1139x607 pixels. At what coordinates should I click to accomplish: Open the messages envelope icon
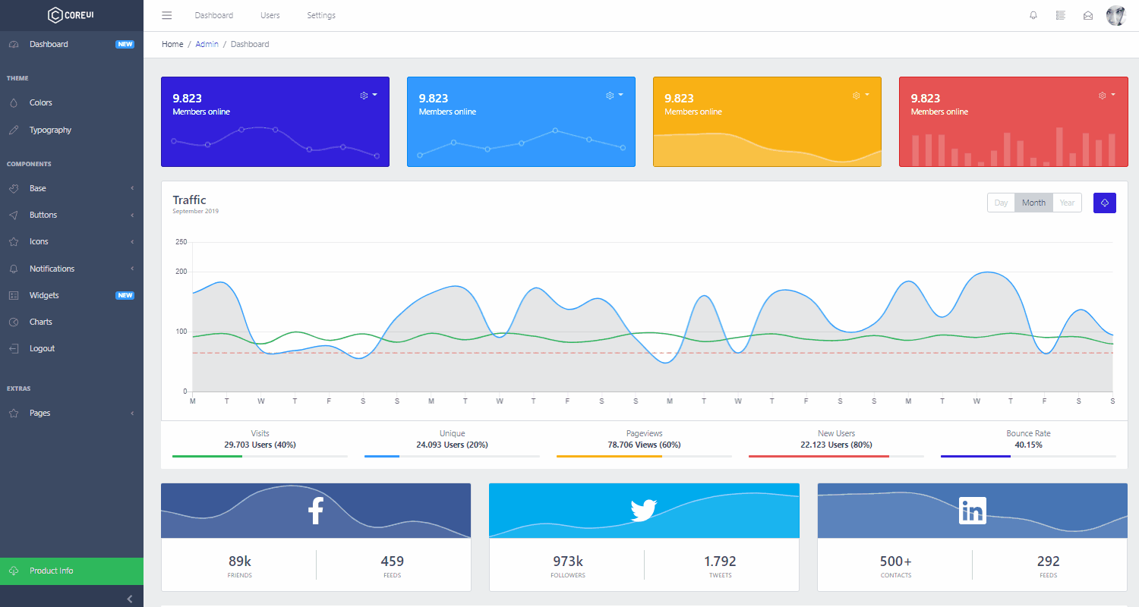click(x=1087, y=15)
